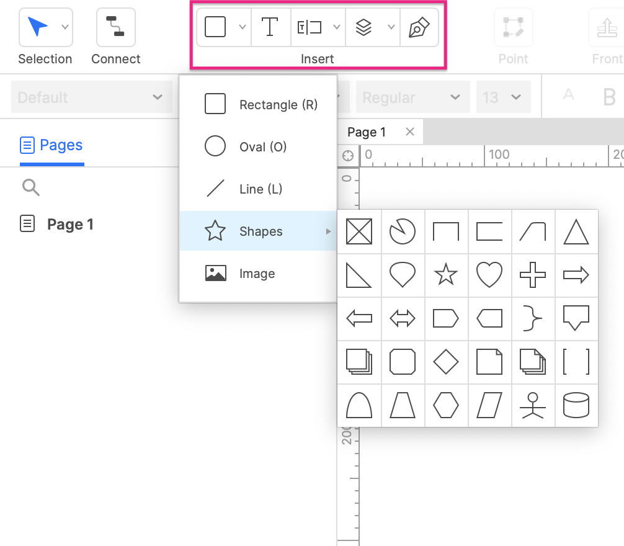The image size is (624, 546).
Task: Choose the heart shape
Action: pos(489,275)
